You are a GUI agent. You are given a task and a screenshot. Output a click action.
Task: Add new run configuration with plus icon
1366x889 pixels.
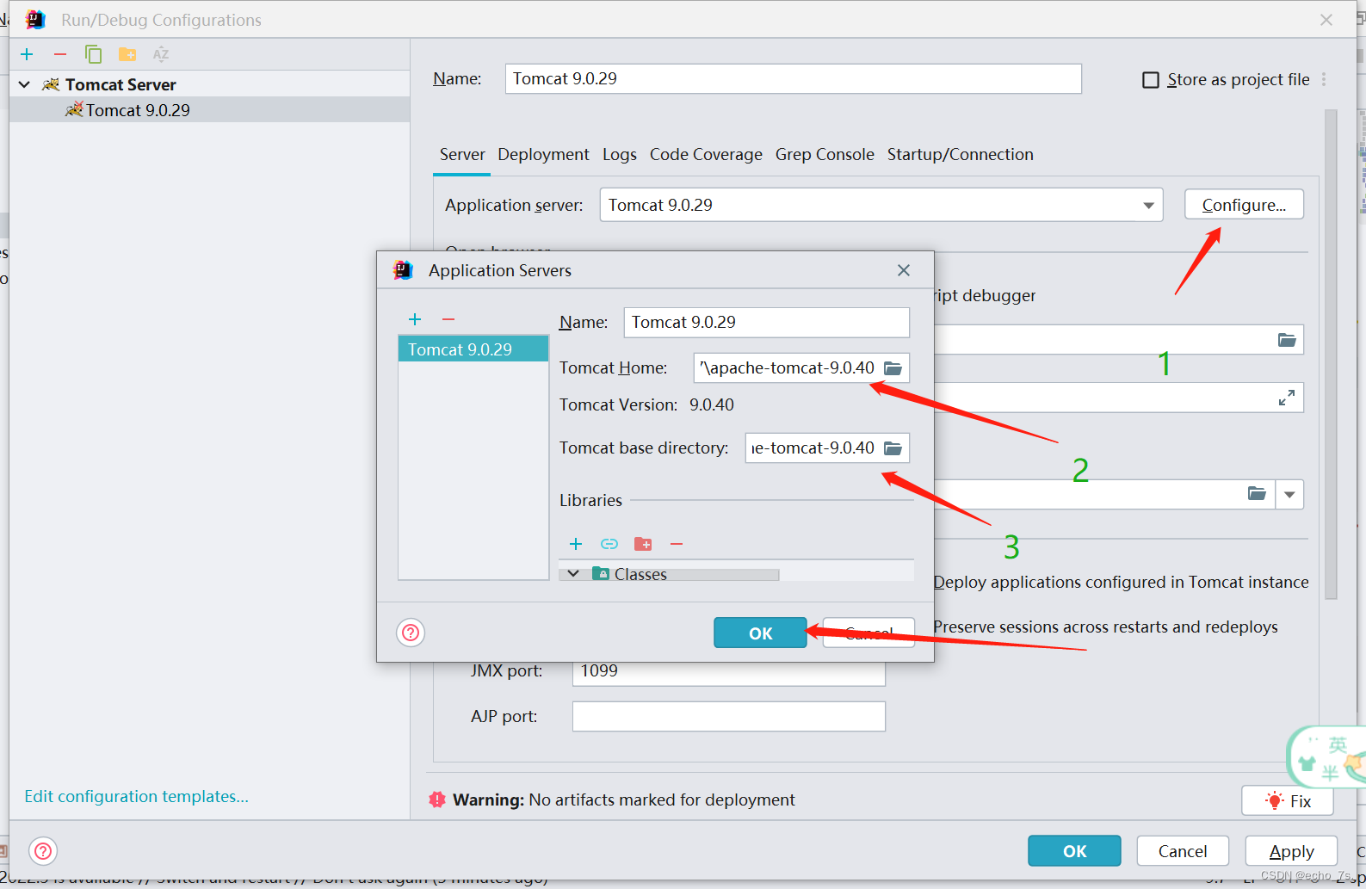pos(27,54)
